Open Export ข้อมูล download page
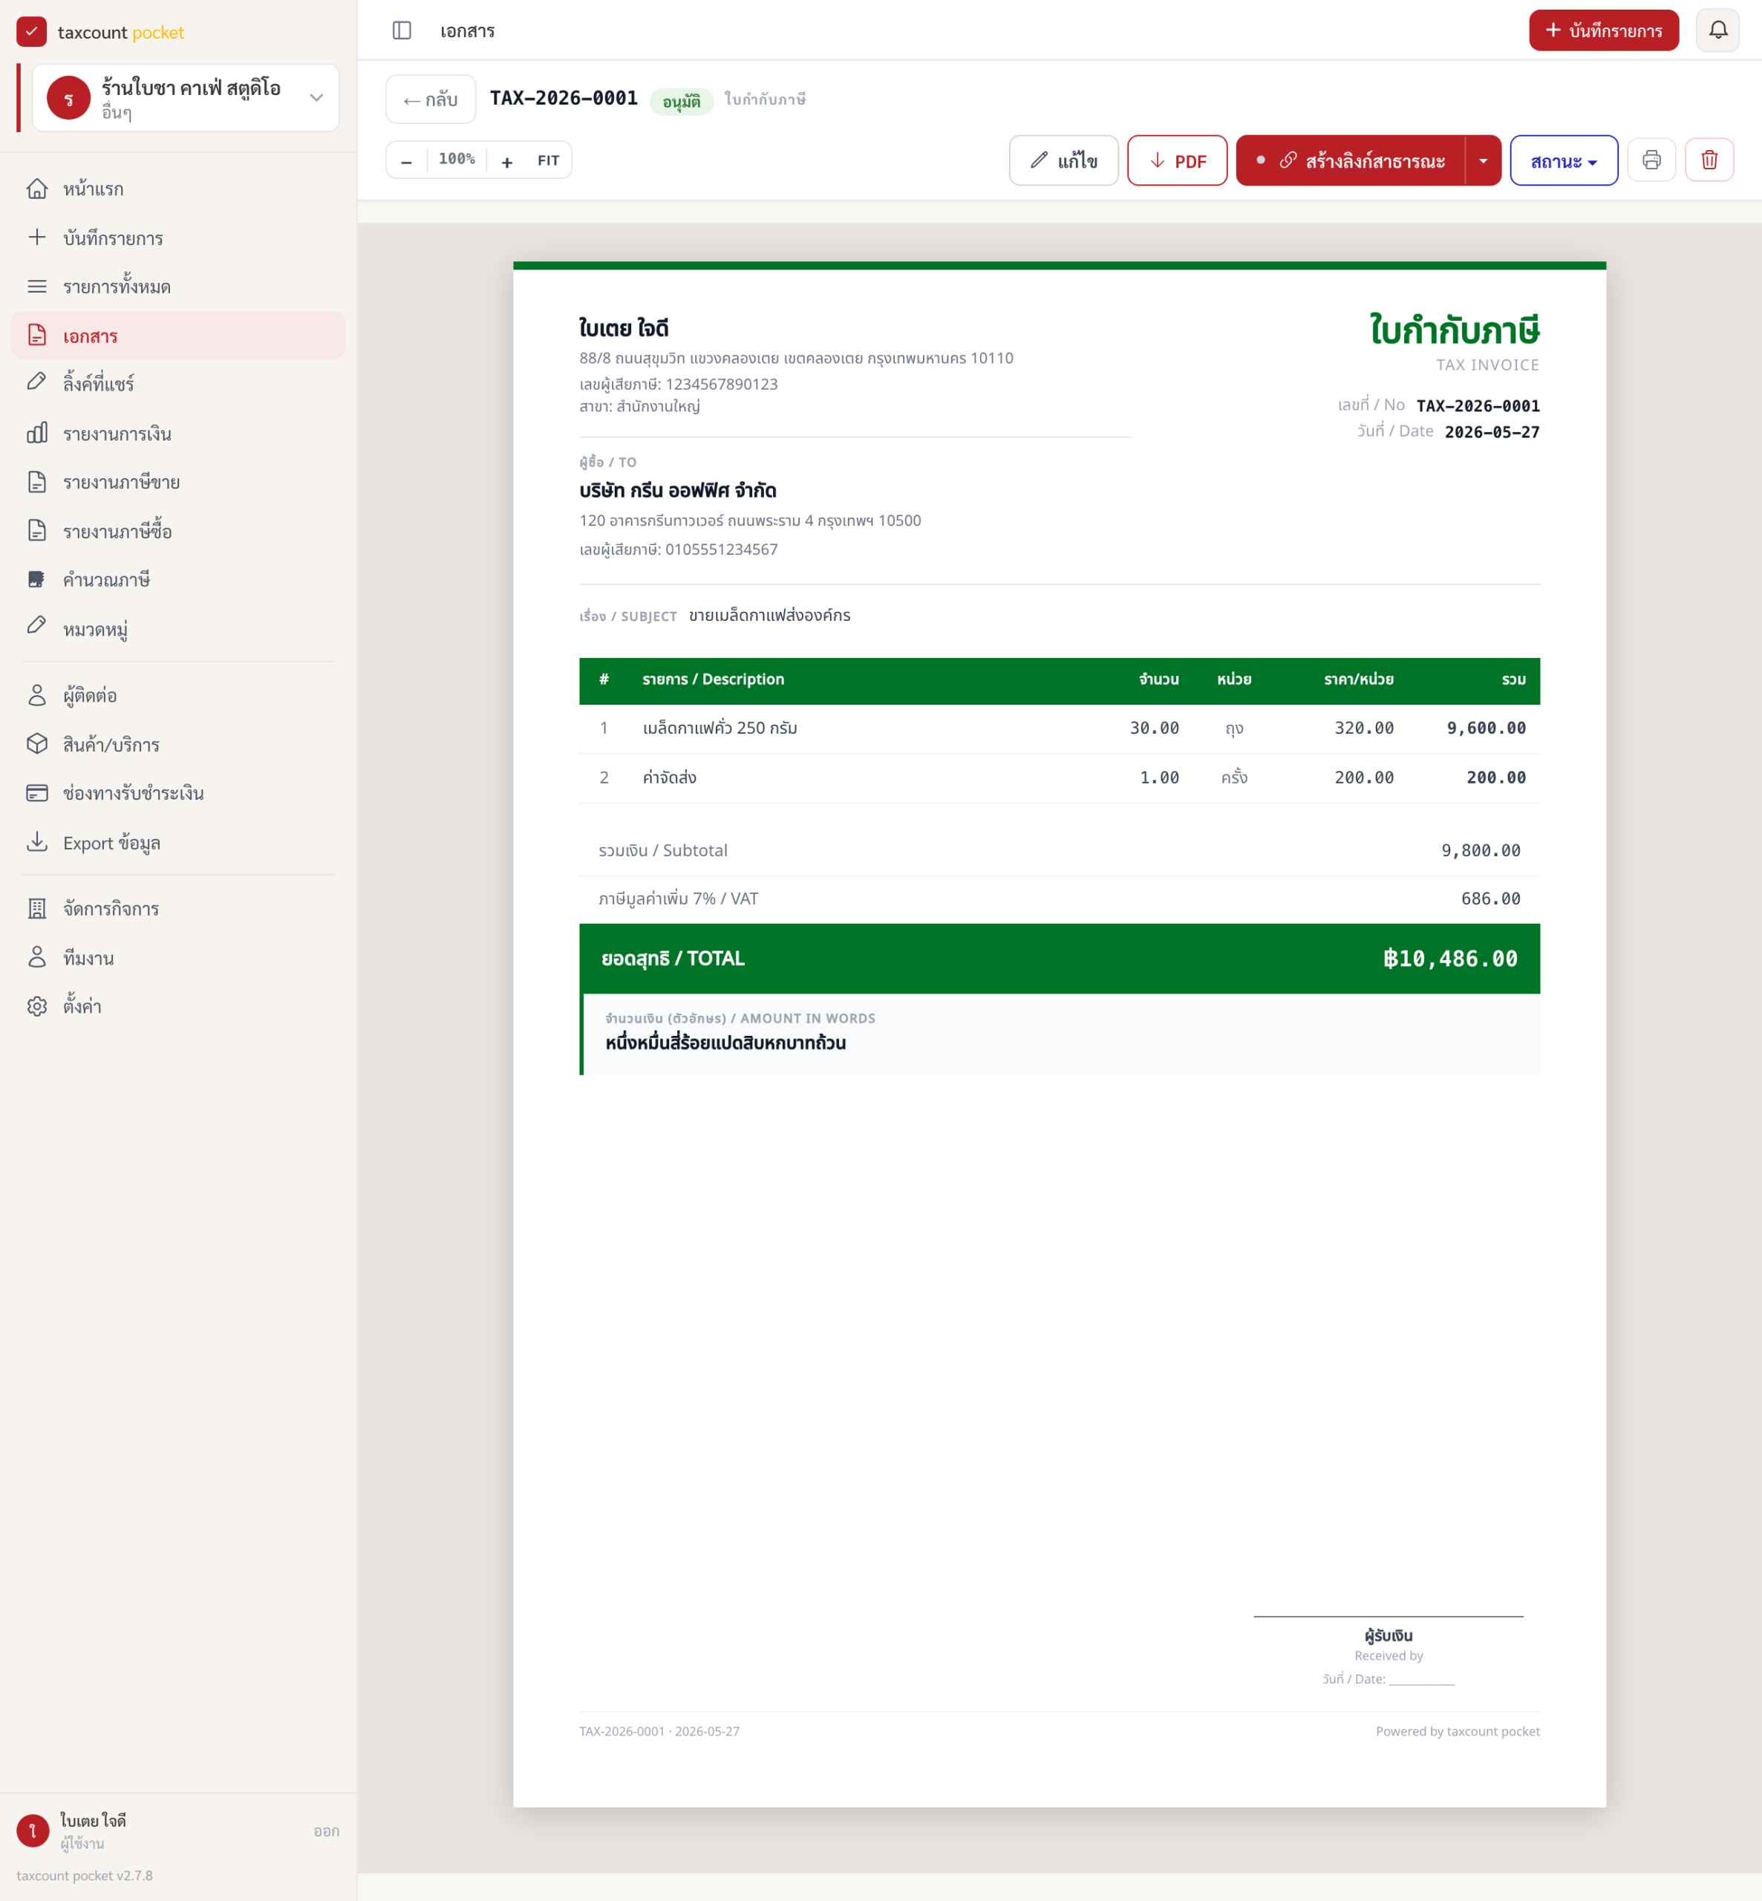 tap(177, 843)
